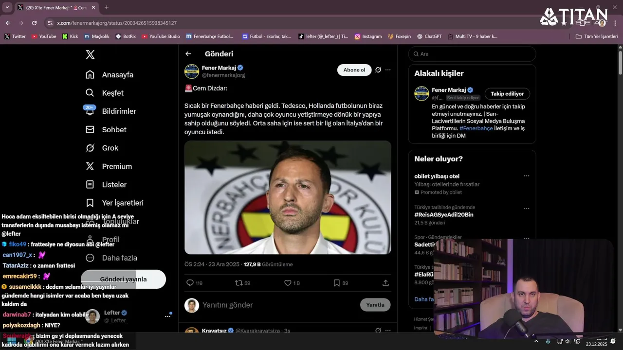Like the post with 1 B likes
Image resolution: width=623 pixels, height=350 pixels.
[288, 283]
